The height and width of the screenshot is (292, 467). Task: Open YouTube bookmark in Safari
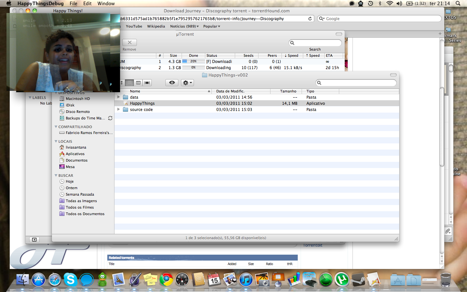(134, 26)
